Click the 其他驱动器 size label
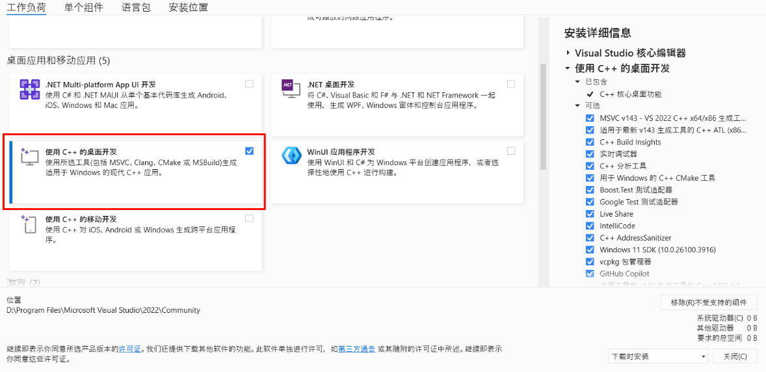This screenshot has height=372, width=766. coord(715,328)
